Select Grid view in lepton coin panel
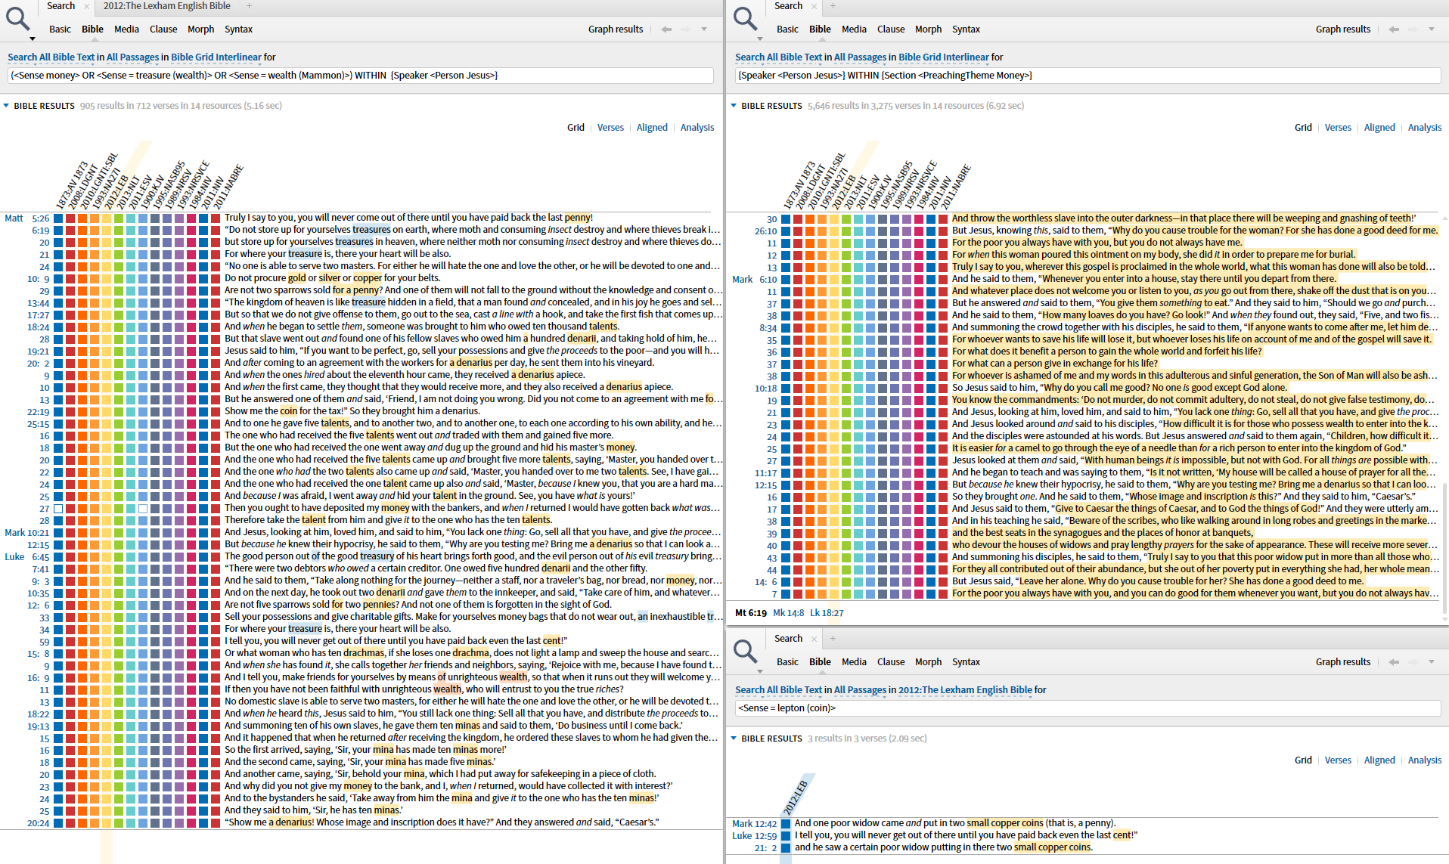The width and height of the screenshot is (1449, 864). (x=1303, y=760)
